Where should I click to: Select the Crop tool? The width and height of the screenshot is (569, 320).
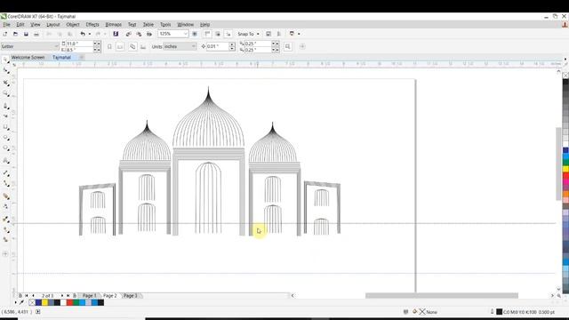[5, 83]
